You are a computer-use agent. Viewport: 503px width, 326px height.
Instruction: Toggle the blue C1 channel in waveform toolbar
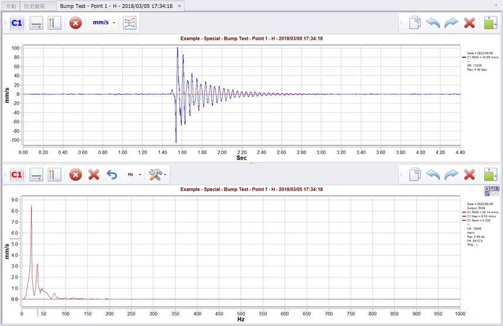click(16, 23)
